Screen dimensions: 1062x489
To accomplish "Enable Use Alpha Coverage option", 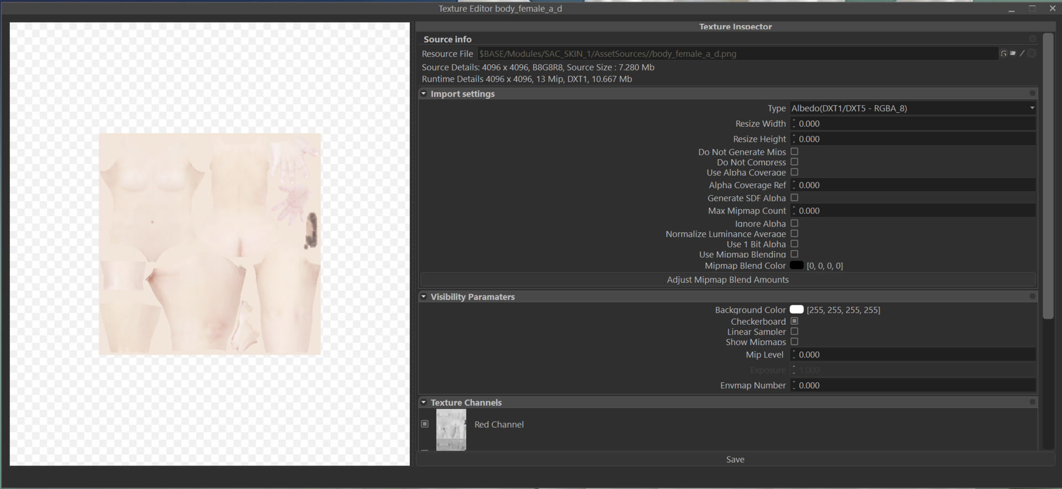I will click(x=794, y=172).
